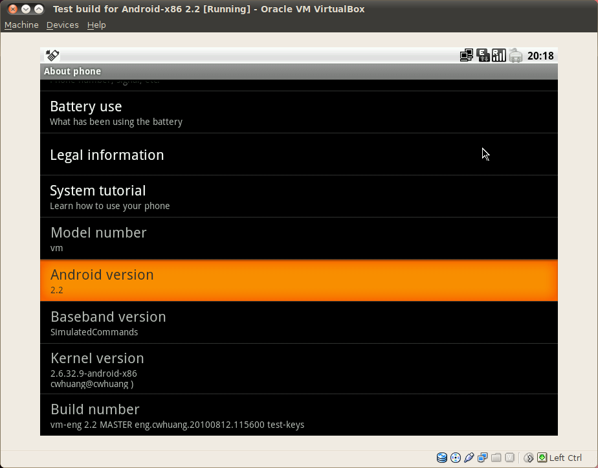Click the vm-eng 2.2 MASTER build string

point(177,425)
